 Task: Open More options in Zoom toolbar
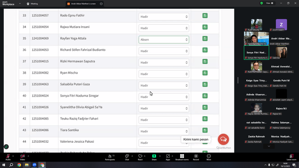point(209,157)
